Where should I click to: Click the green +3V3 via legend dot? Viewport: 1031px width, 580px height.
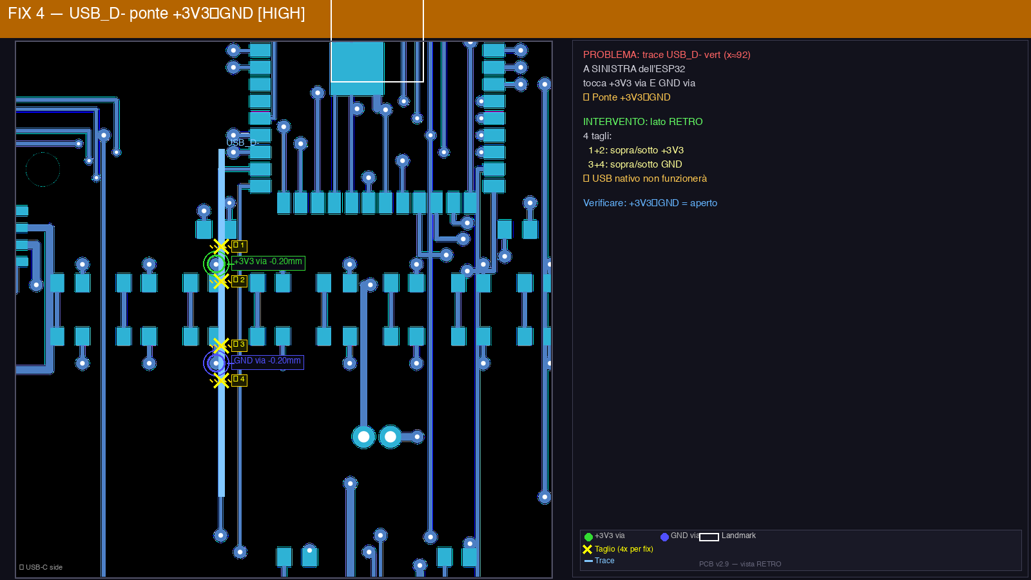pyautogui.click(x=588, y=537)
